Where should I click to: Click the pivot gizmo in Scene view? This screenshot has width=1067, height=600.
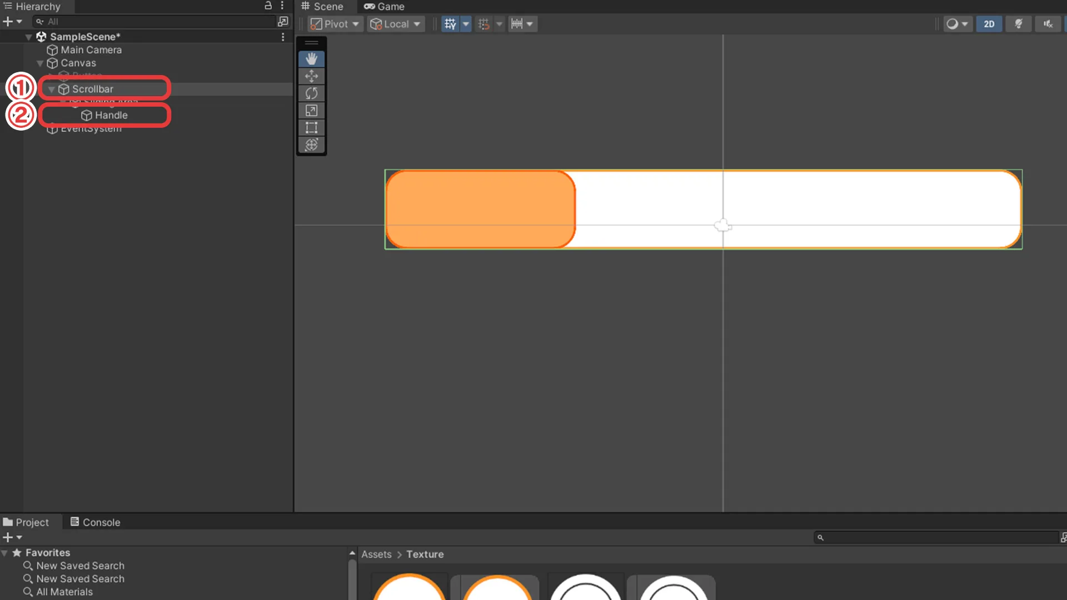tap(722, 225)
